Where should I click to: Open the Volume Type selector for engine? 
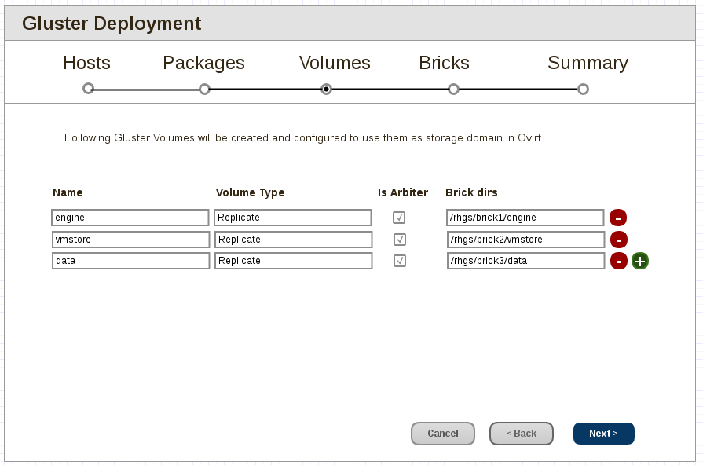(292, 218)
